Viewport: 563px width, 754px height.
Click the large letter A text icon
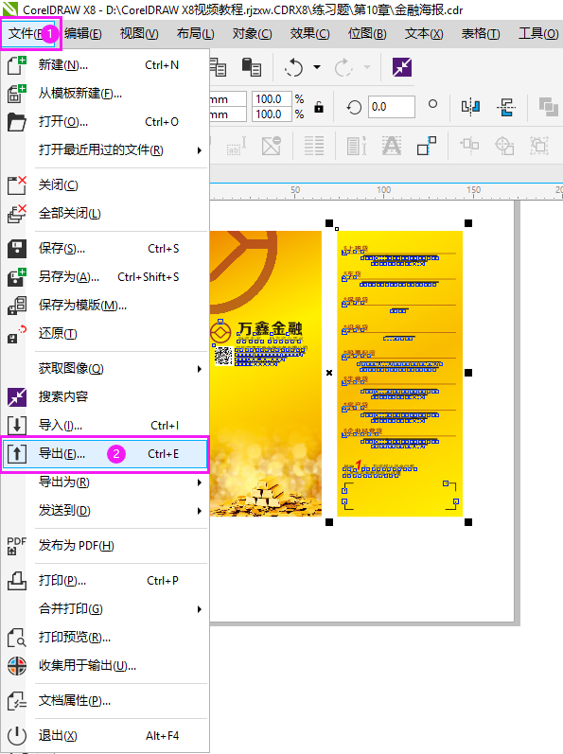pos(392,146)
